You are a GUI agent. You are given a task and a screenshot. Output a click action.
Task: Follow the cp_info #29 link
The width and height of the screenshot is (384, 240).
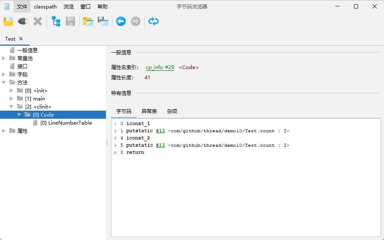(160, 67)
